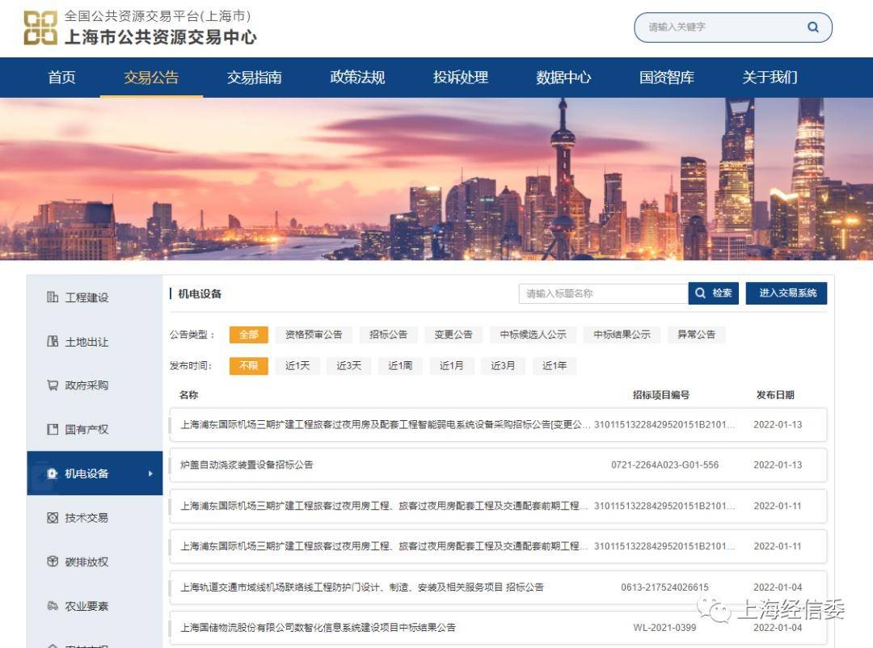
Task: Open the 炉盖自动浇浆装置设备招标公告 listing
Action: [x=247, y=465]
